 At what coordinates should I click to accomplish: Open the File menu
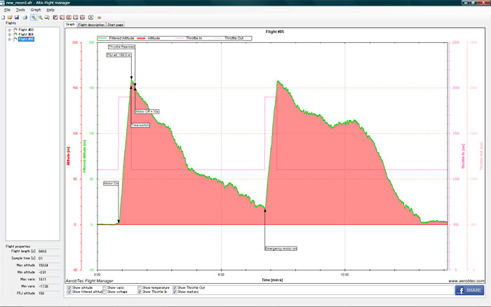pos(7,10)
